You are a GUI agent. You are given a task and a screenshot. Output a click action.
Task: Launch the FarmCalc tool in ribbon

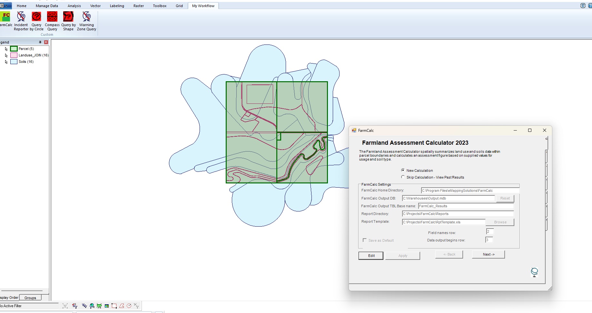[x=6, y=19]
